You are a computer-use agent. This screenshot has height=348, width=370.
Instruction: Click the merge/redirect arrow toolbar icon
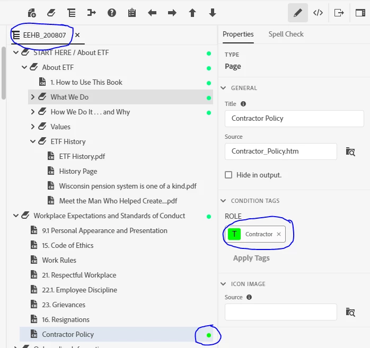(92, 13)
